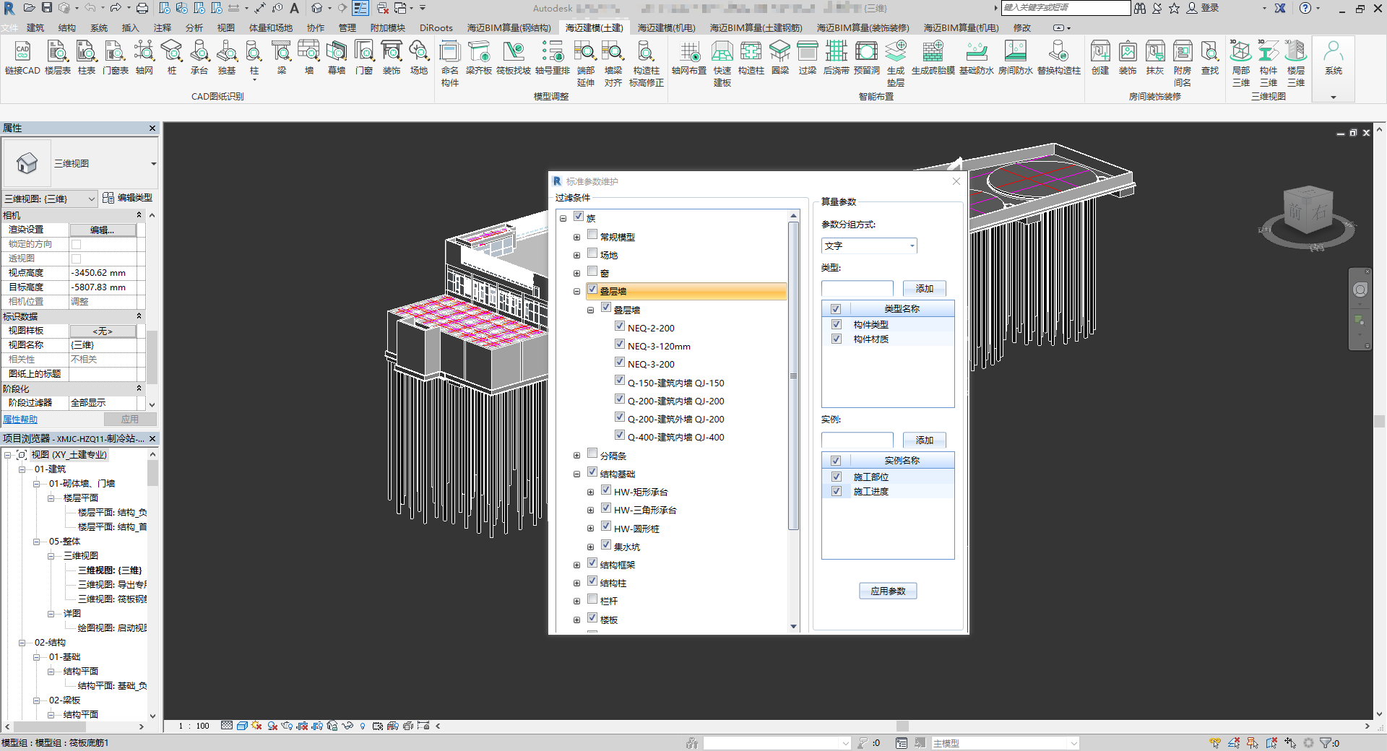Click the 编辑类型 icon in Properties
Viewport: 1387px width, 751px height.
[108, 197]
